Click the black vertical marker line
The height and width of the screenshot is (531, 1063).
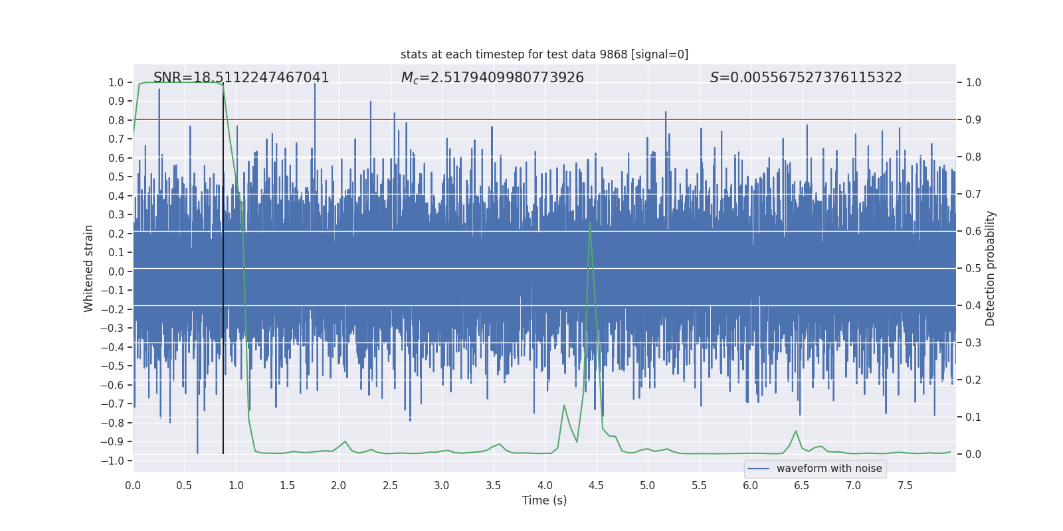[x=223, y=268]
